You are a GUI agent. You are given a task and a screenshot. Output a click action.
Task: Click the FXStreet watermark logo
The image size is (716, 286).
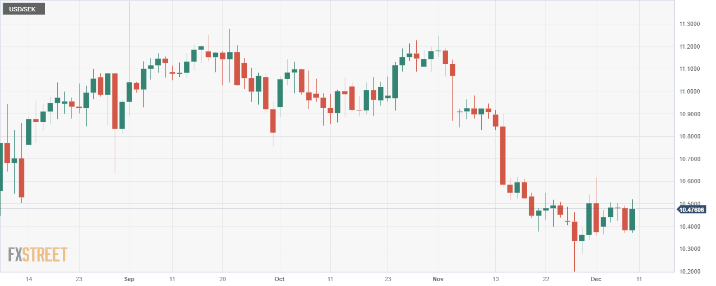coord(37,255)
